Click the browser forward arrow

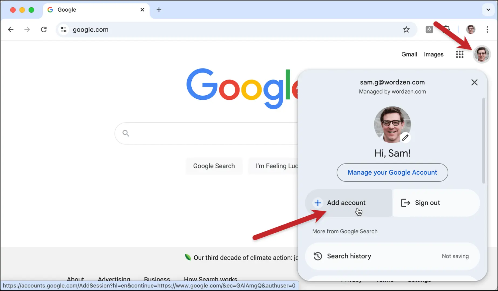(x=27, y=29)
